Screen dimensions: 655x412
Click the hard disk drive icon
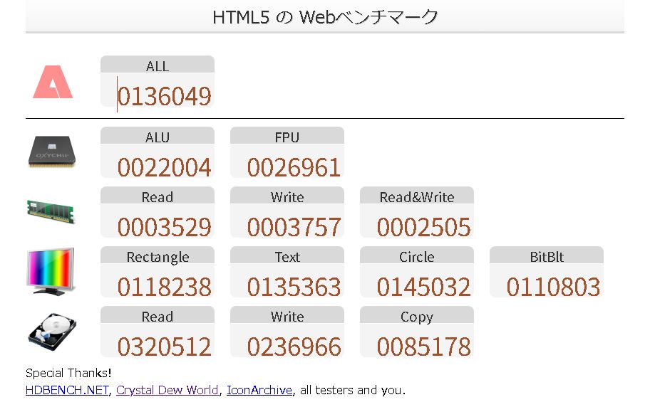(51, 332)
